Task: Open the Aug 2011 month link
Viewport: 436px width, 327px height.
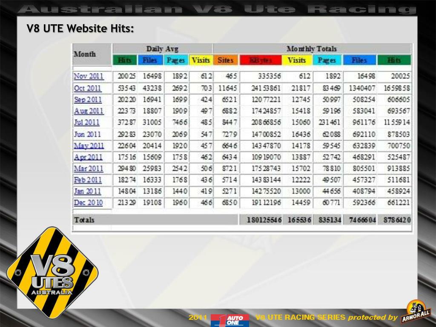Action: click(89, 111)
